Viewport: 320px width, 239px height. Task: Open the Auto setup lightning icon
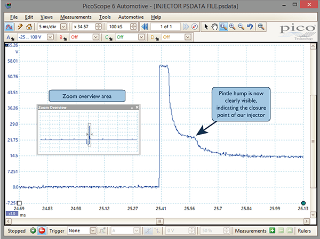coord(20,27)
